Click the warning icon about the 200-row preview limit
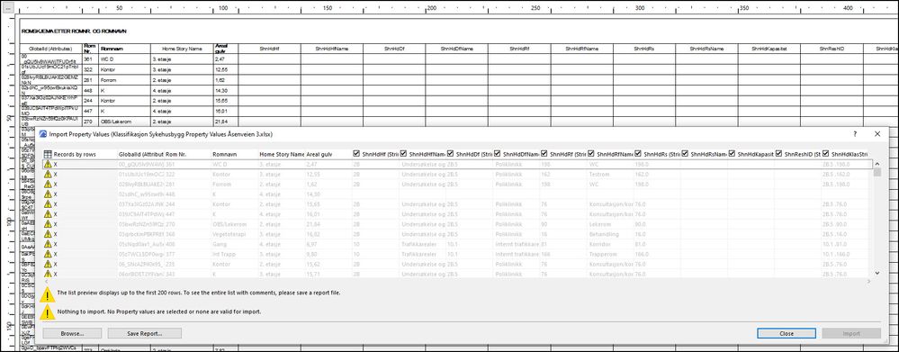This screenshot has width=899, height=352. point(49,293)
